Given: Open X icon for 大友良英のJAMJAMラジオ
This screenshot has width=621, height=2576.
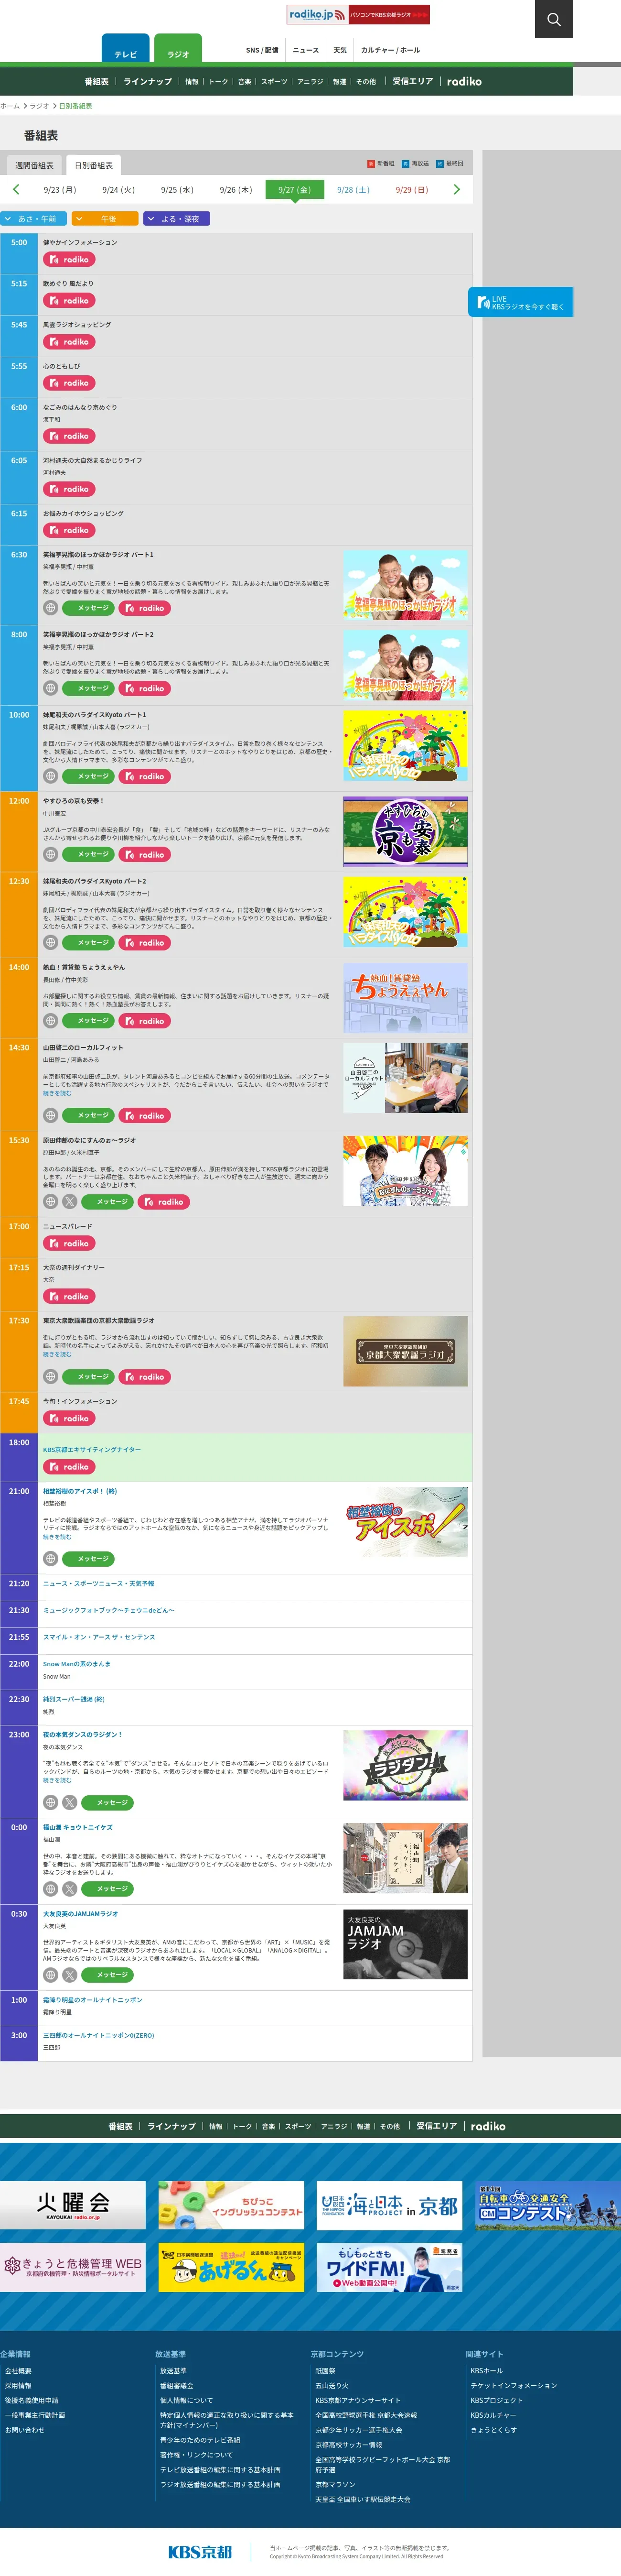Looking at the screenshot, I should 69,1975.
